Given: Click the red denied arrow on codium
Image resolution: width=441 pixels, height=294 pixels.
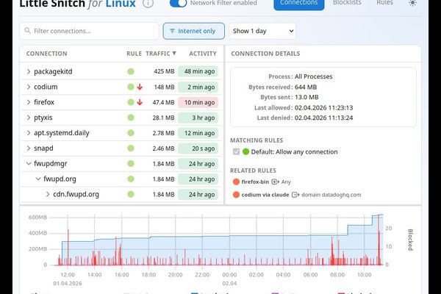Looking at the screenshot, I should tap(140, 87).
